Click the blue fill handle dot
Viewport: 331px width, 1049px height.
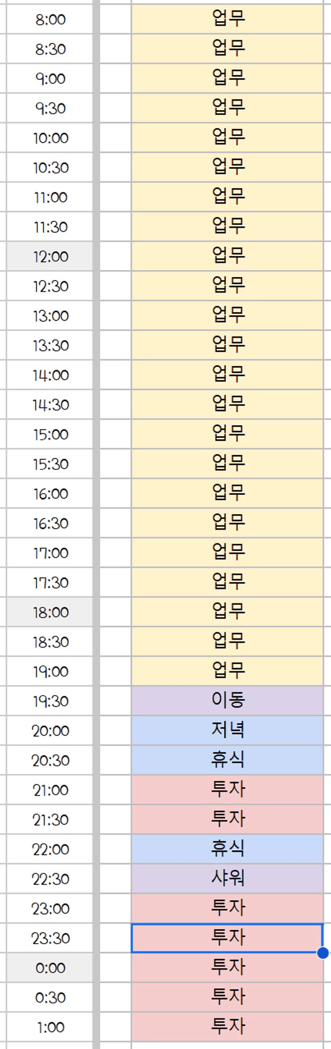[x=323, y=953]
